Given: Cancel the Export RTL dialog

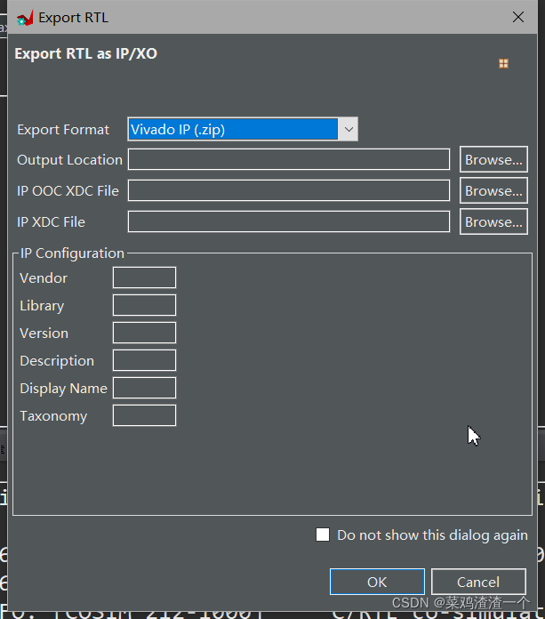Looking at the screenshot, I should pos(478,582).
